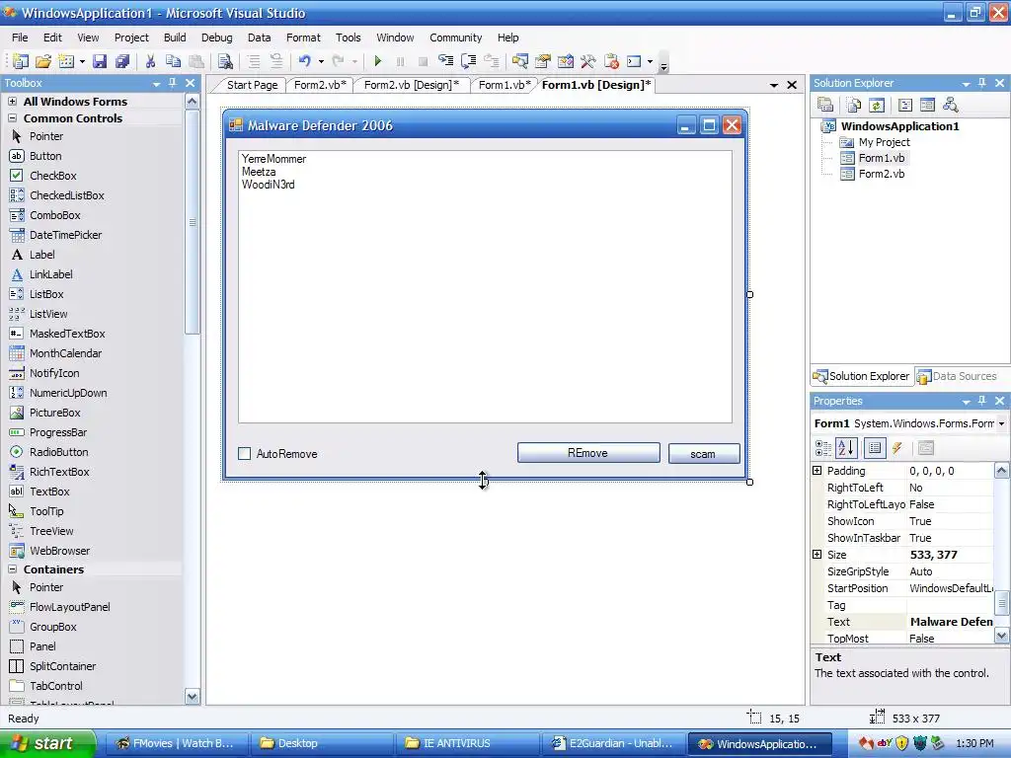The width and height of the screenshot is (1011, 758).
Task: Click the Properties grid scroll up arrow
Action: (1001, 470)
